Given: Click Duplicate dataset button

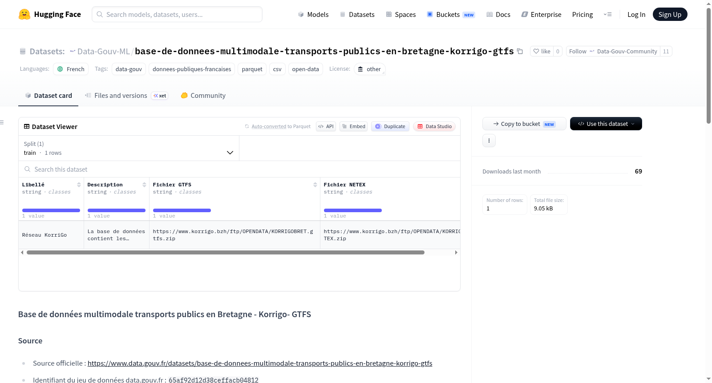Looking at the screenshot, I should [390, 126].
